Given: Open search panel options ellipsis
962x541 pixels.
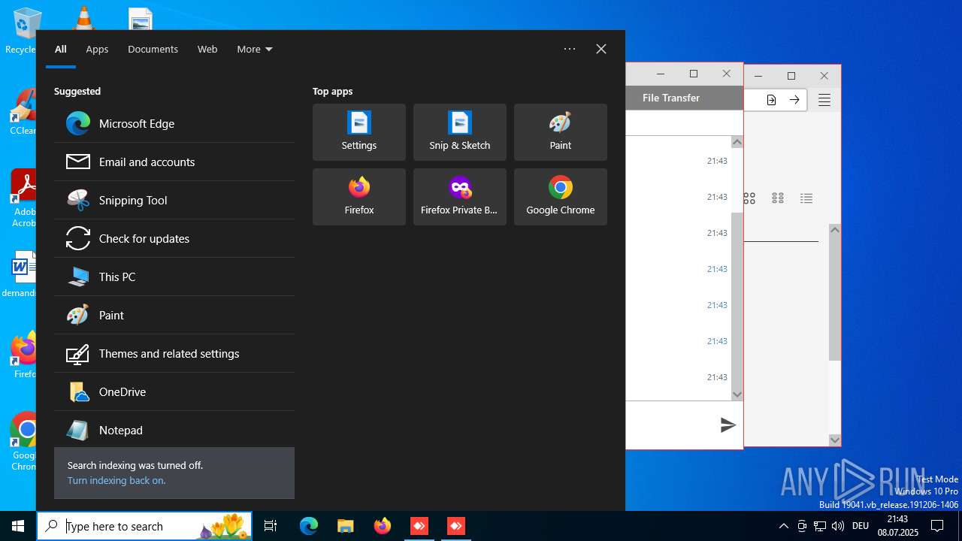Looking at the screenshot, I should pyautogui.click(x=570, y=49).
